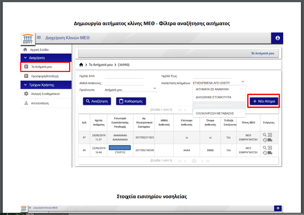The width and height of the screenshot is (304, 215).
Task: Click the ΑΜΚΑ Ασθενούς input field
Action: (124, 83)
